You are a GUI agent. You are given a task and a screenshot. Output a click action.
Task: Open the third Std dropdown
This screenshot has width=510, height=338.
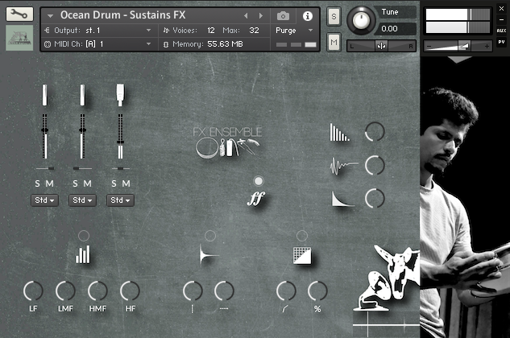click(120, 200)
